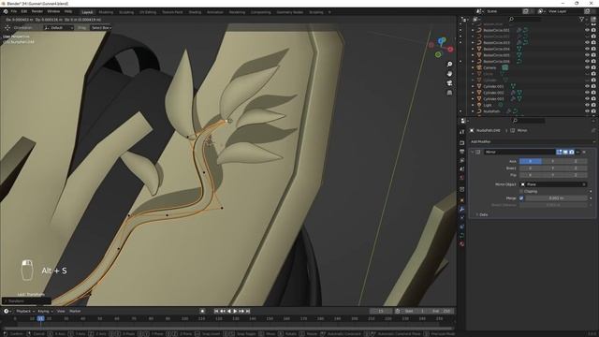Image resolution: width=599 pixels, height=337 pixels.
Task: Enable Flip Z button
Action: point(576,175)
